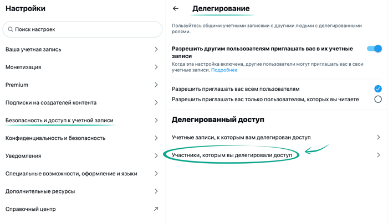The height and width of the screenshot is (224, 388).
Task: Click chevron beside Уведомления
Action: (x=156, y=156)
